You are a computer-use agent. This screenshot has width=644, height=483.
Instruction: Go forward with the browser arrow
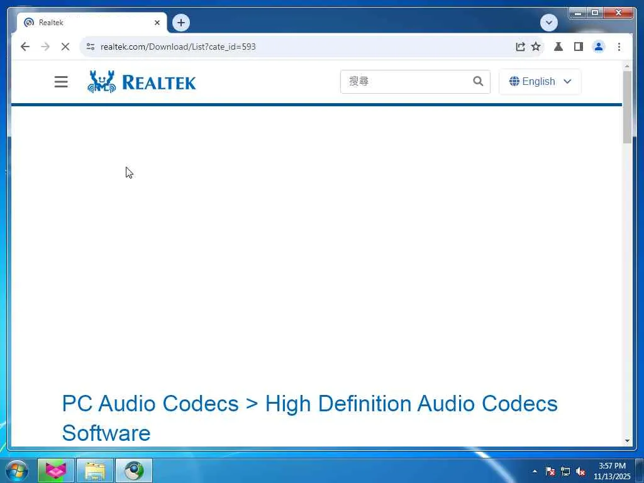click(45, 47)
